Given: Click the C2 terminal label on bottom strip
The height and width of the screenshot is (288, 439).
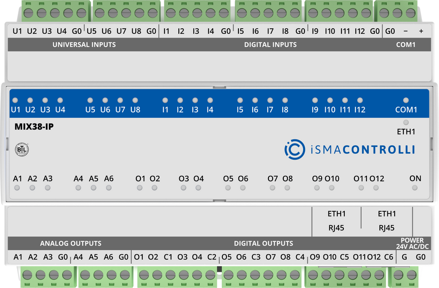Looking at the screenshot, I should [212, 257].
